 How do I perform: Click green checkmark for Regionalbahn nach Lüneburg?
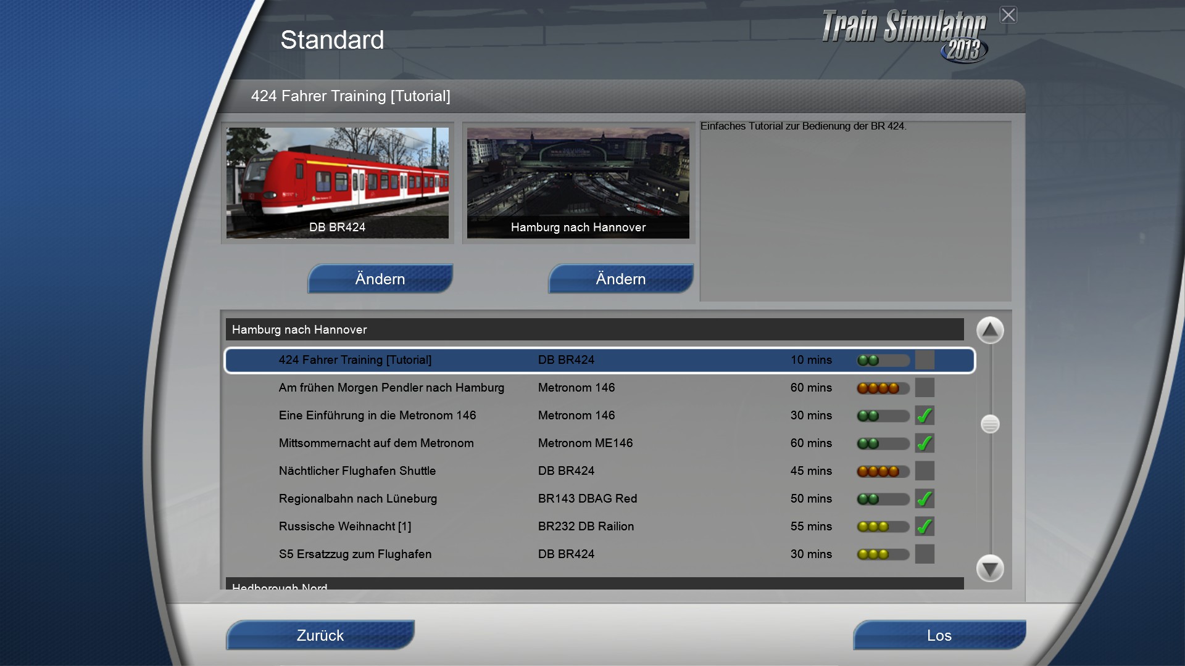(925, 499)
